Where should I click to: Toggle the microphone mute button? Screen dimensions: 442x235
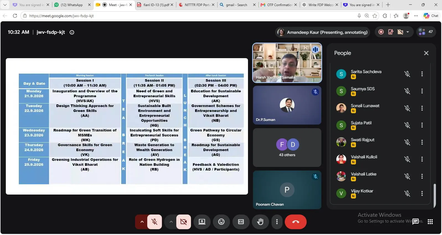click(x=155, y=222)
